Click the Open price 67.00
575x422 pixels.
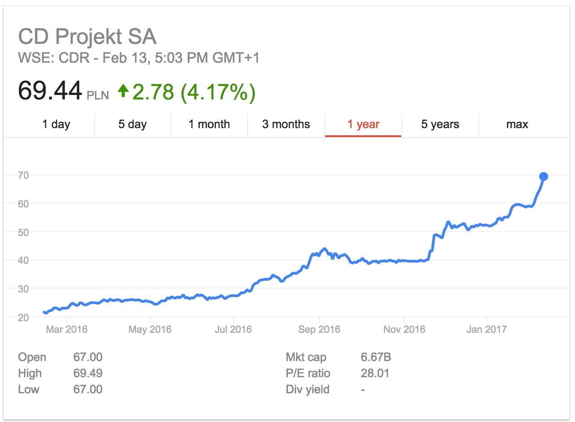pyautogui.click(x=88, y=357)
